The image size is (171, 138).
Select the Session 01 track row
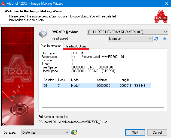(x=96, y=85)
